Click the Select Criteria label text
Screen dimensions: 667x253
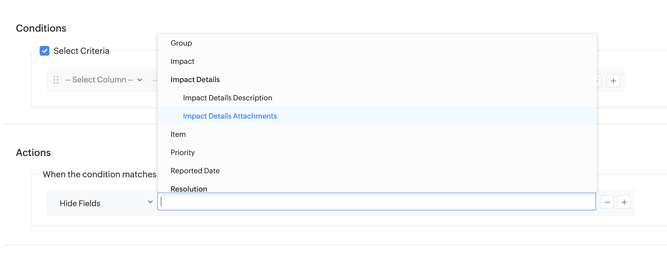point(81,51)
